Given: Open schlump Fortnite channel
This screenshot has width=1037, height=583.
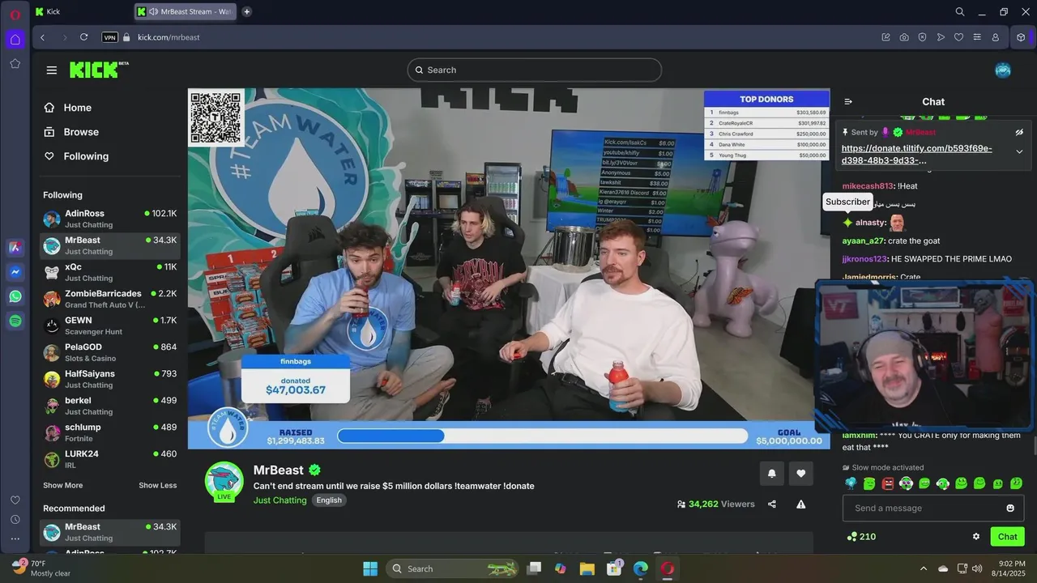Looking at the screenshot, I should [x=110, y=432].
